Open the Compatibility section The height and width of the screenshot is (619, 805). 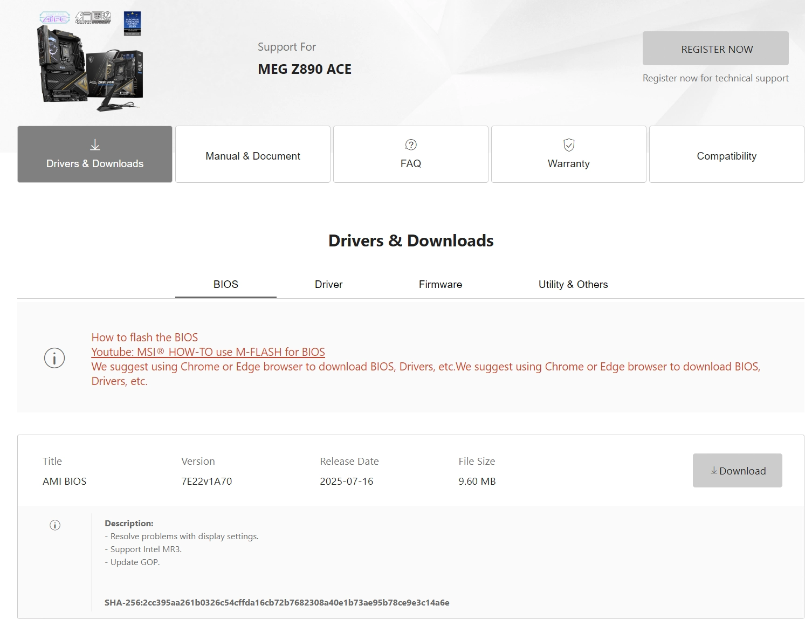coord(726,155)
